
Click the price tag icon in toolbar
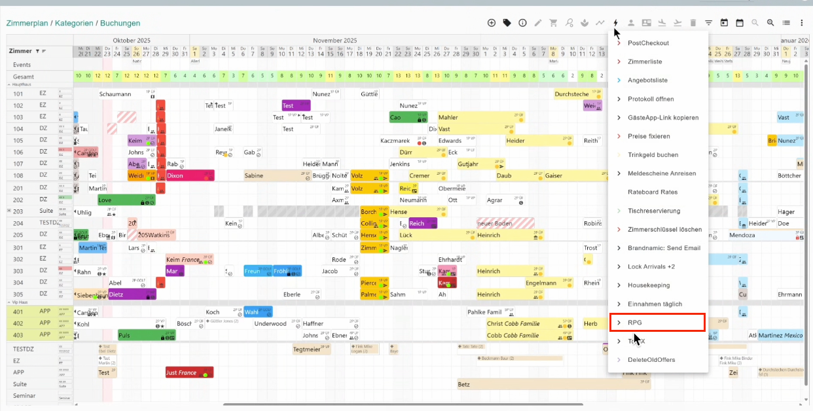[x=507, y=23]
